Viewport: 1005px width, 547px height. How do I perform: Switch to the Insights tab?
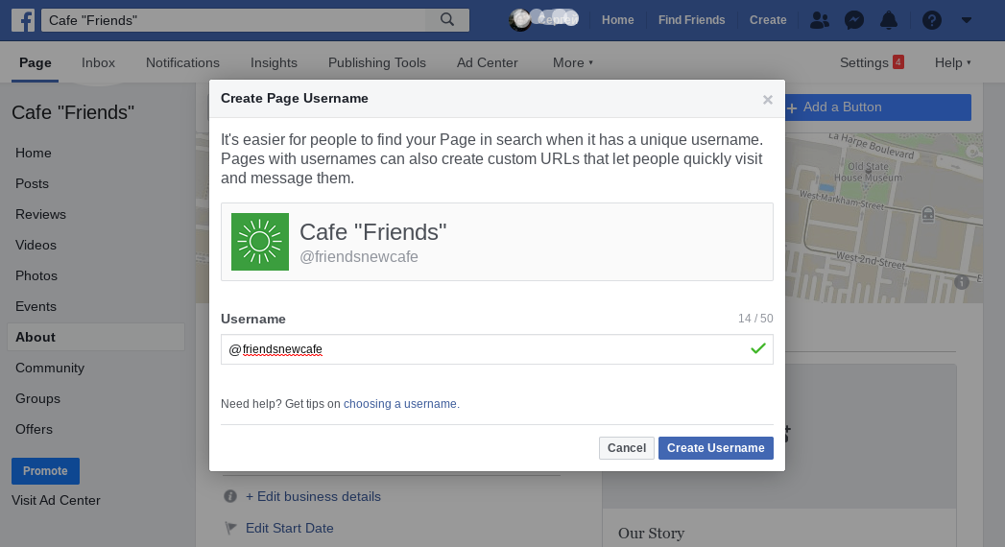[274, 62]
